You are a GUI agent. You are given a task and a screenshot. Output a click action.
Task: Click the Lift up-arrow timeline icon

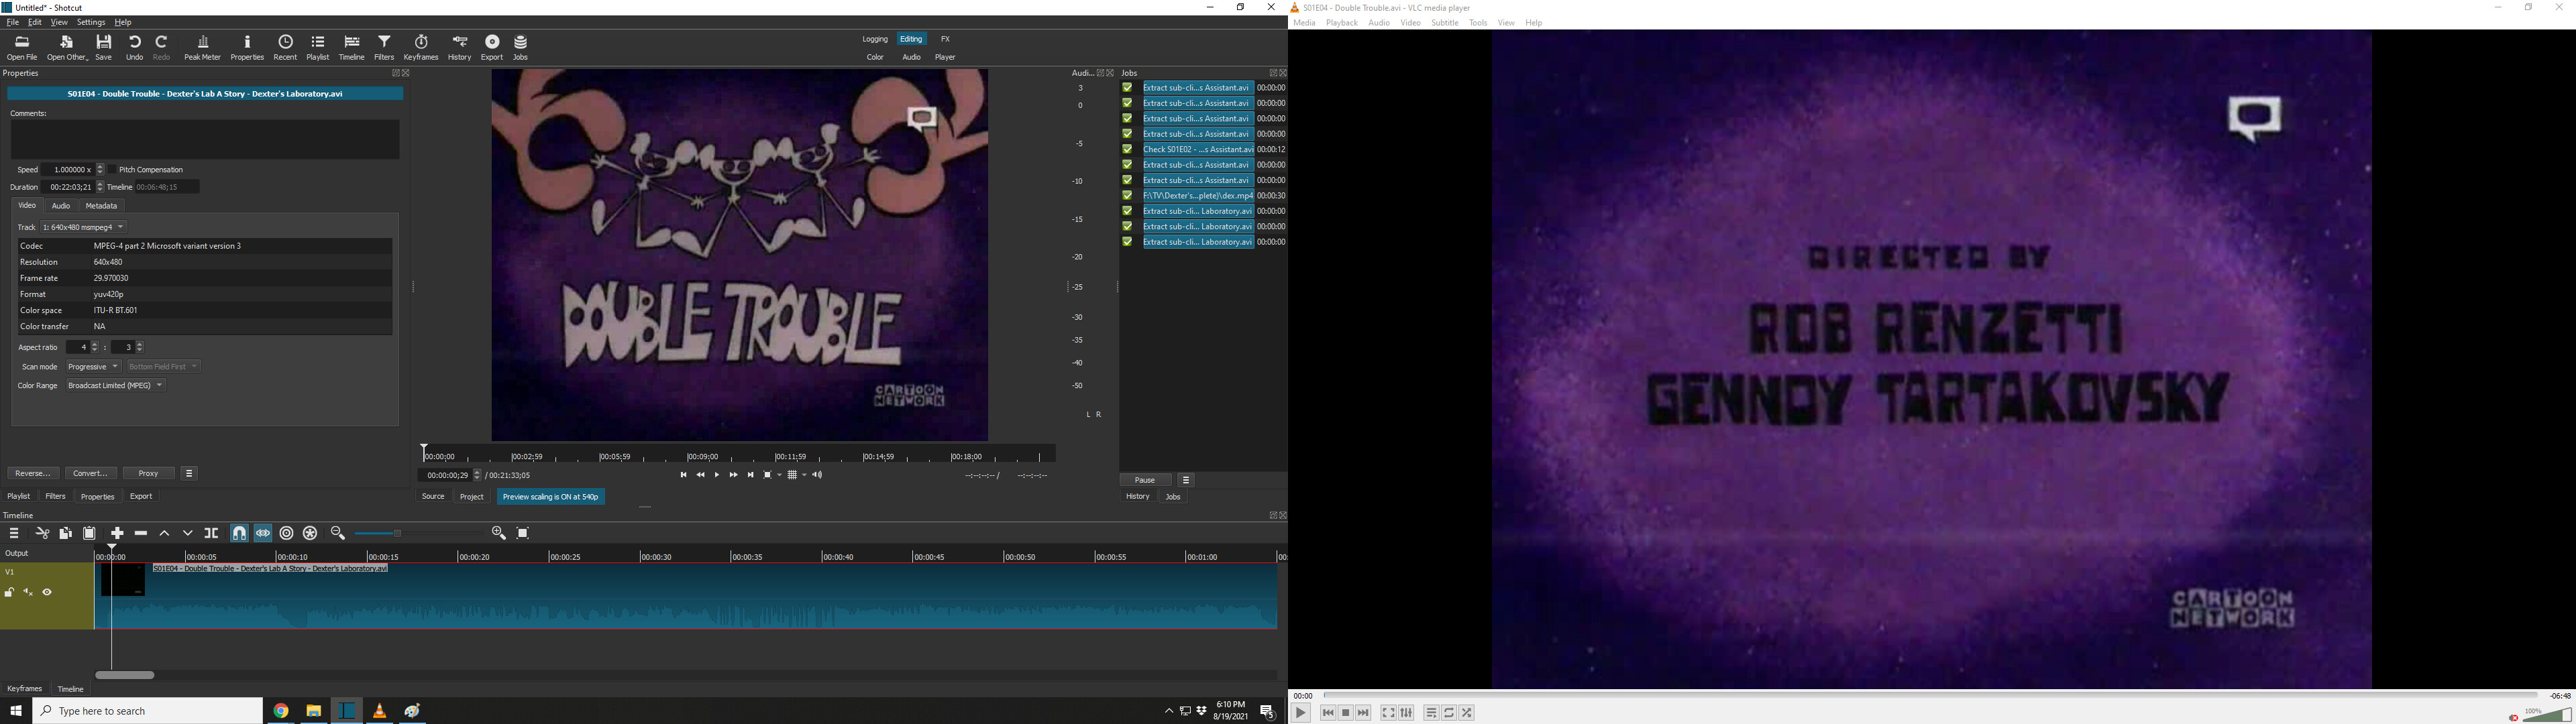click(x=165, y=533)
